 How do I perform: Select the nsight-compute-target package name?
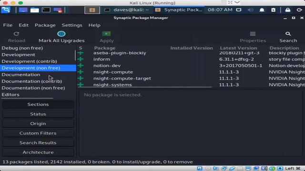(122, 78)
